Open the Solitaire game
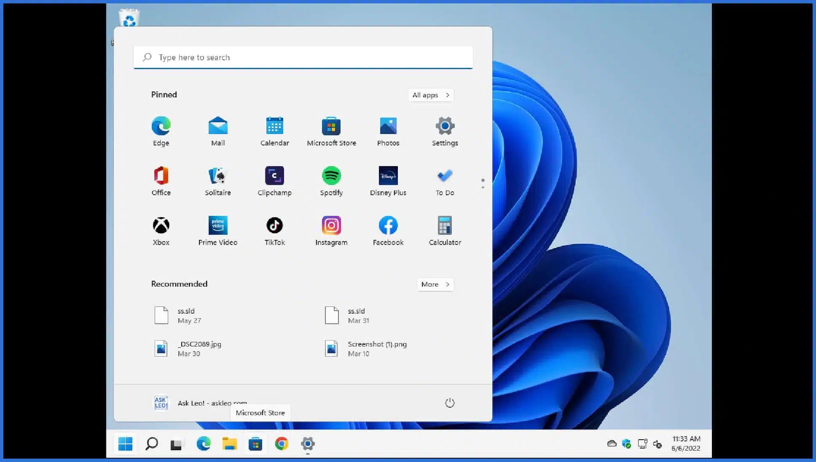The width and height of the screenshot is (816, 462). [x=218, y=181]
